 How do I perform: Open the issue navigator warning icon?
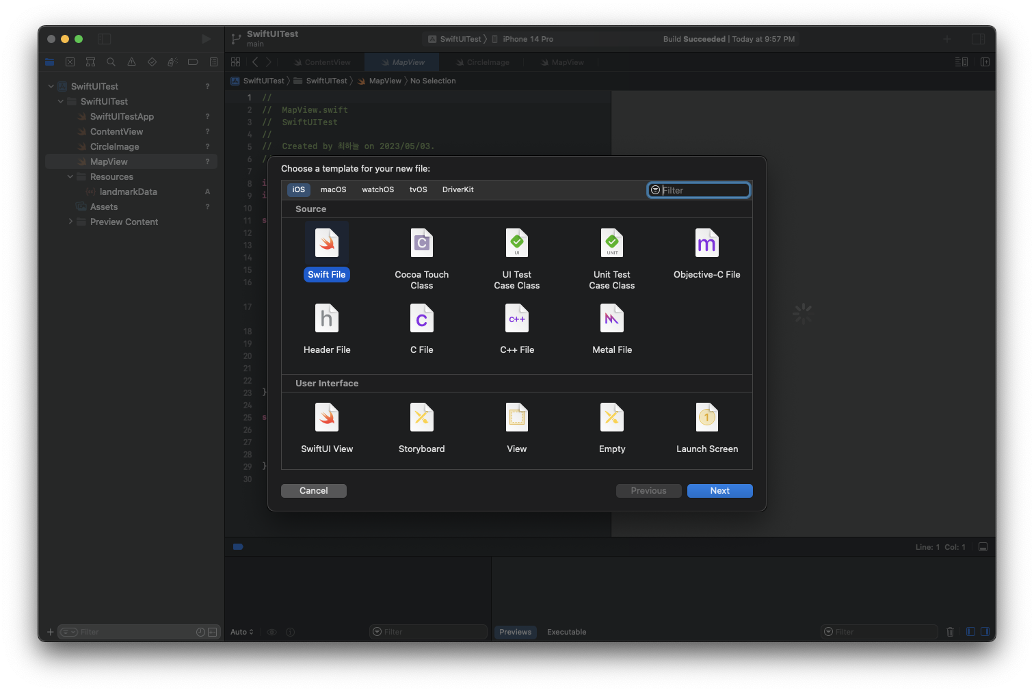point(131,62)
